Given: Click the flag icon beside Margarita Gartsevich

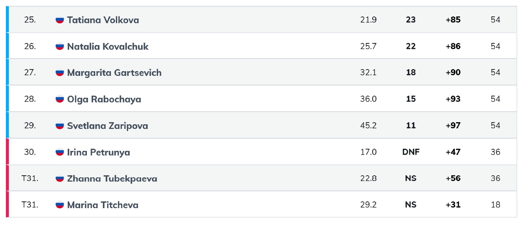Looking at the screenshot, I should [60, 73].
